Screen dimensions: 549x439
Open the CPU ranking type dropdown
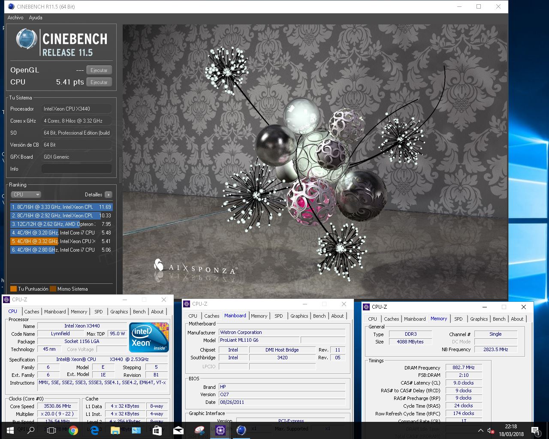click(26, 195)
